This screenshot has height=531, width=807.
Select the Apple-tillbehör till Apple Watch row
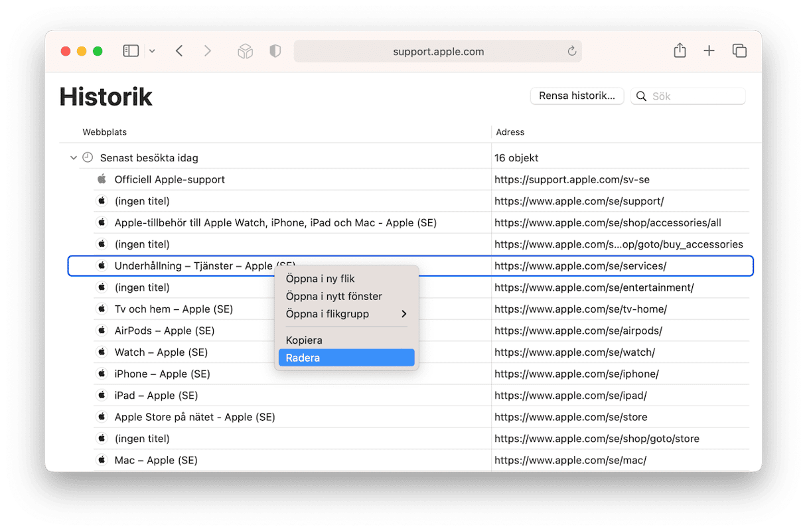coord(421,222)
